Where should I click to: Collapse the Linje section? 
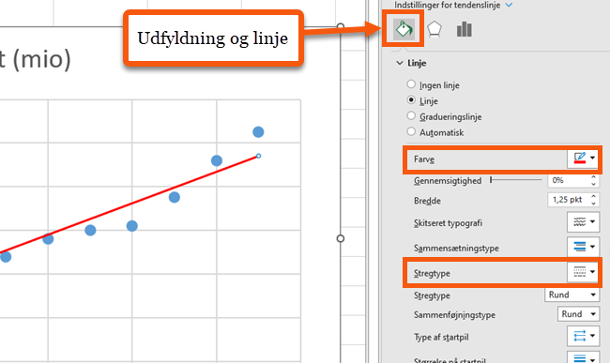tap(400, 63)
